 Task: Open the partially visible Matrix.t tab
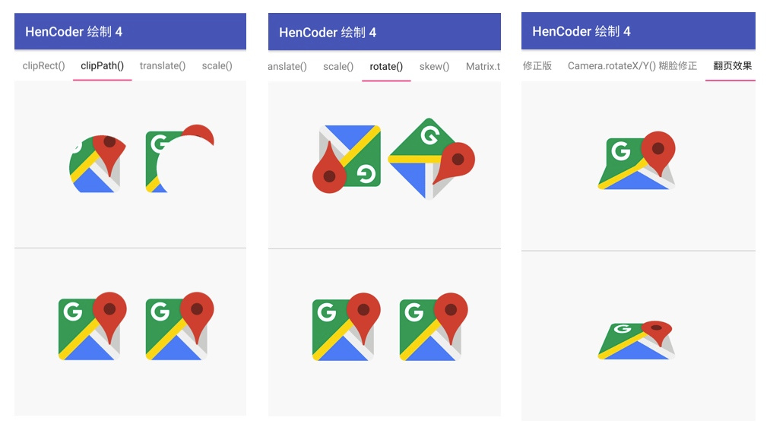[483, 66]
